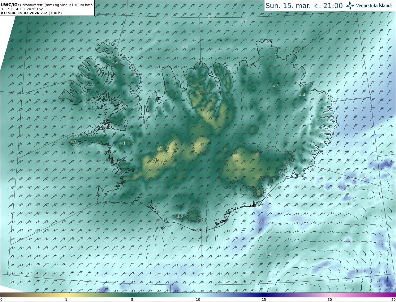Click the Veðurstofa Íslands logo
Screen dimensions: 396x302
click(x=369, y=5)
